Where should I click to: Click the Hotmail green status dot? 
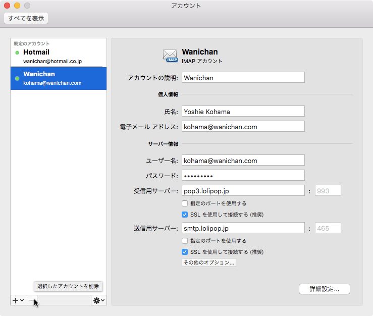click(x=17, y=52)
